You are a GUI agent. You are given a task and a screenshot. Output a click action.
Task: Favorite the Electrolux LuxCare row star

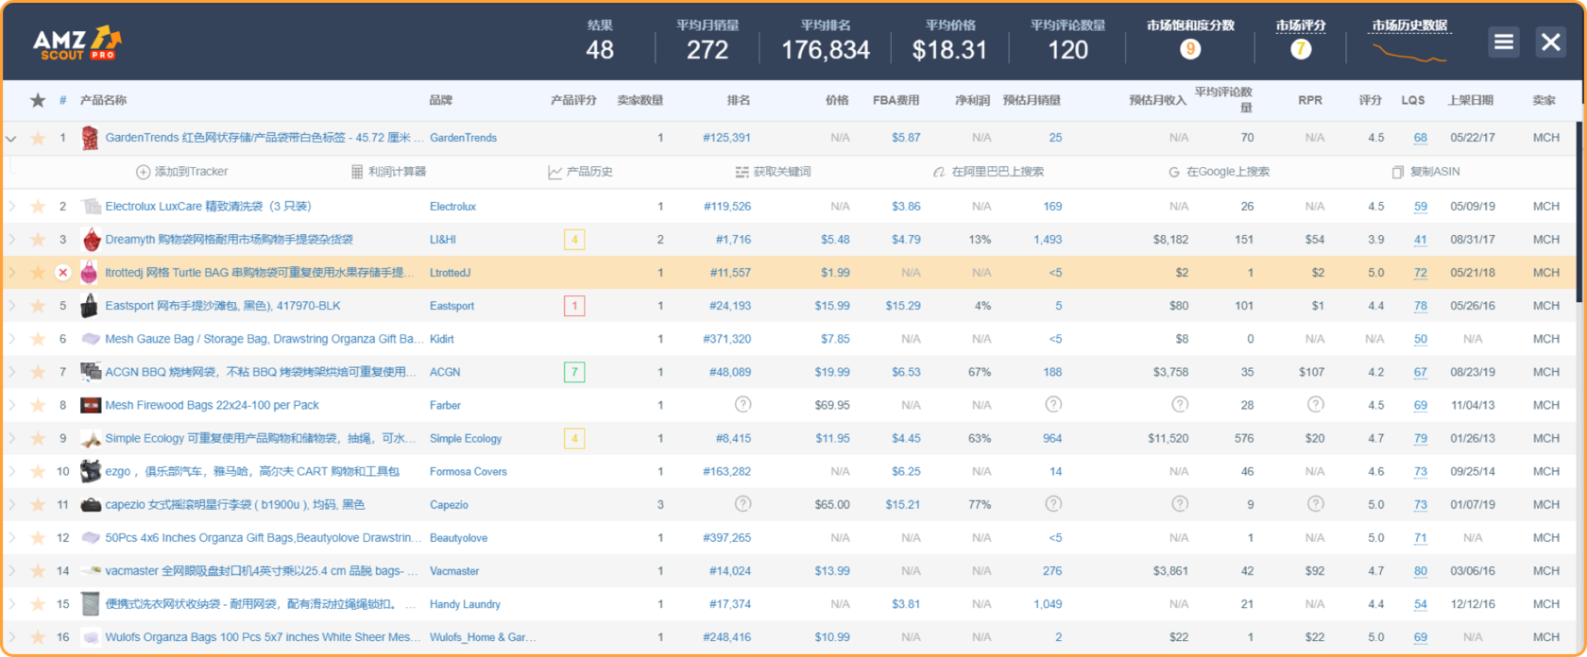point(38,206)
